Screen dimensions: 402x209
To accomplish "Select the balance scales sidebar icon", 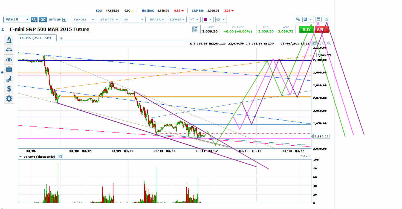I will (9, 50).
